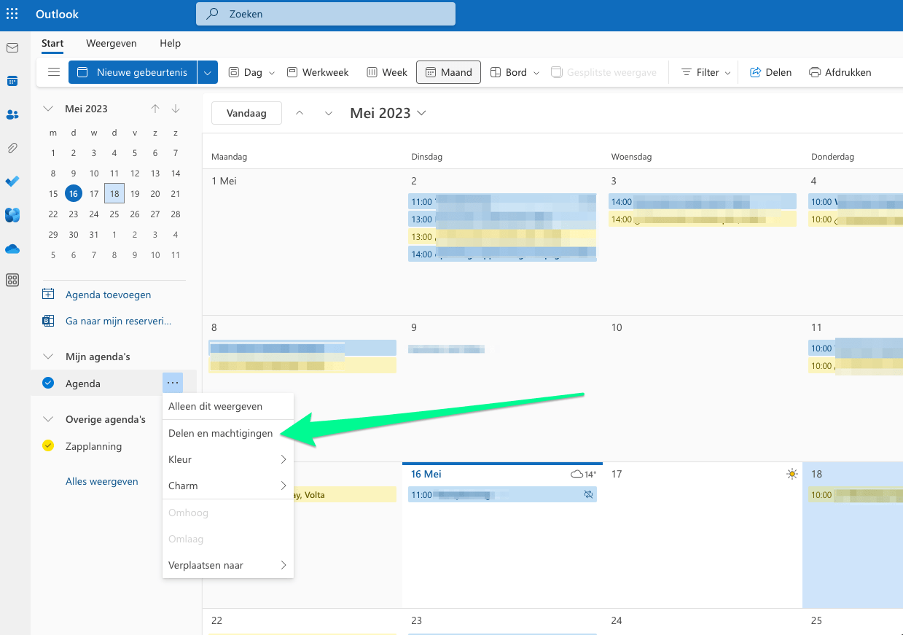Screen dimensions: 903x635
Task: Click the Vandaag button
Action: tap(246, 113)
